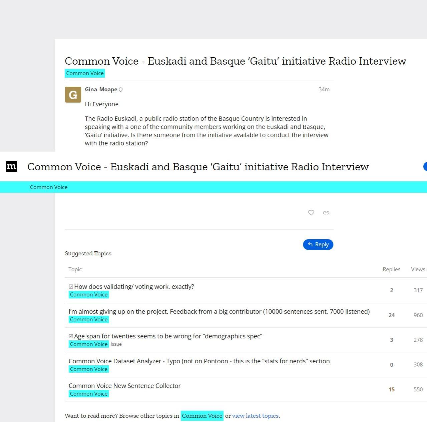427x422 pixels.
Task: Click reply count '15' for Sentence Collector topic
Action: (392, 389)
